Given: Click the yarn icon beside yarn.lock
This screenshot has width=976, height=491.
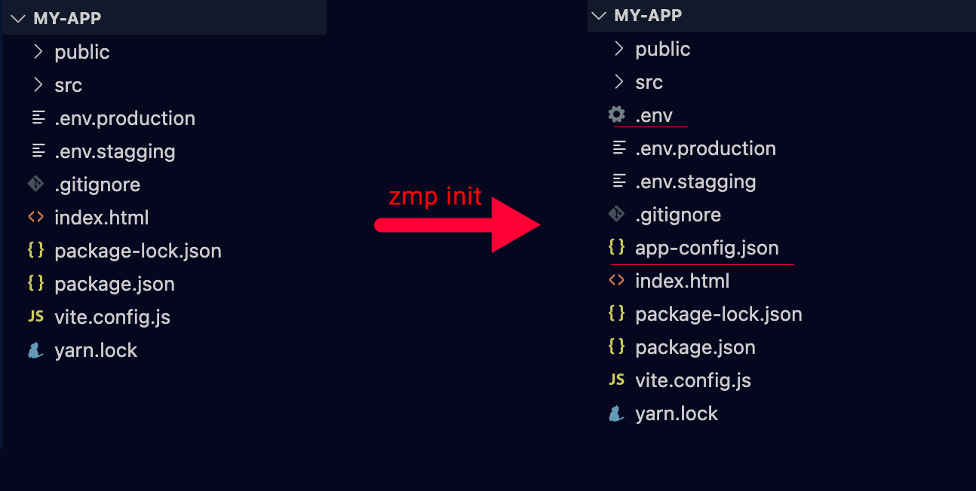Looking at the screenshot, I should coord(35,349).
